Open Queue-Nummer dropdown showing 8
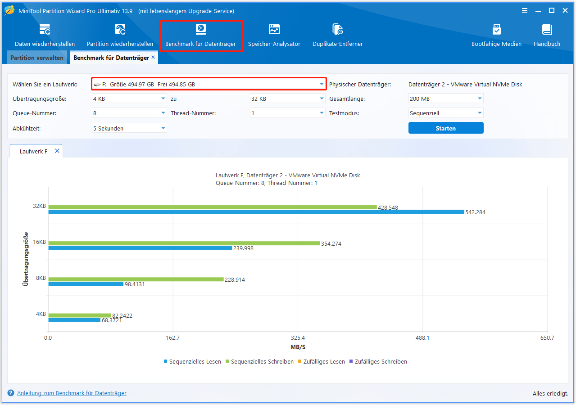This screenshot has height=405, width=576. point(129,113)
